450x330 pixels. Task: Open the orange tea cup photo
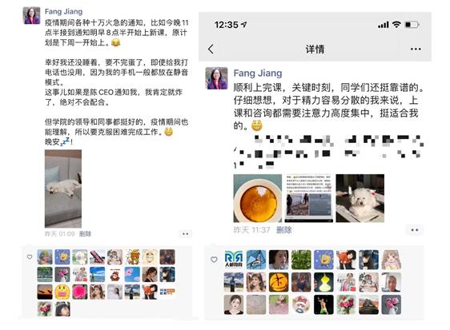click(258, 198)
